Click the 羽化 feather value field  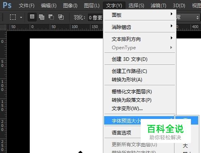point(95,18)
